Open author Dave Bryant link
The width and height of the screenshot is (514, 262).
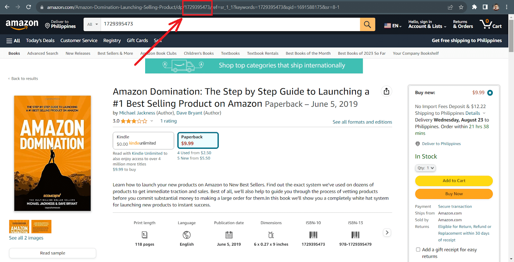189,113
